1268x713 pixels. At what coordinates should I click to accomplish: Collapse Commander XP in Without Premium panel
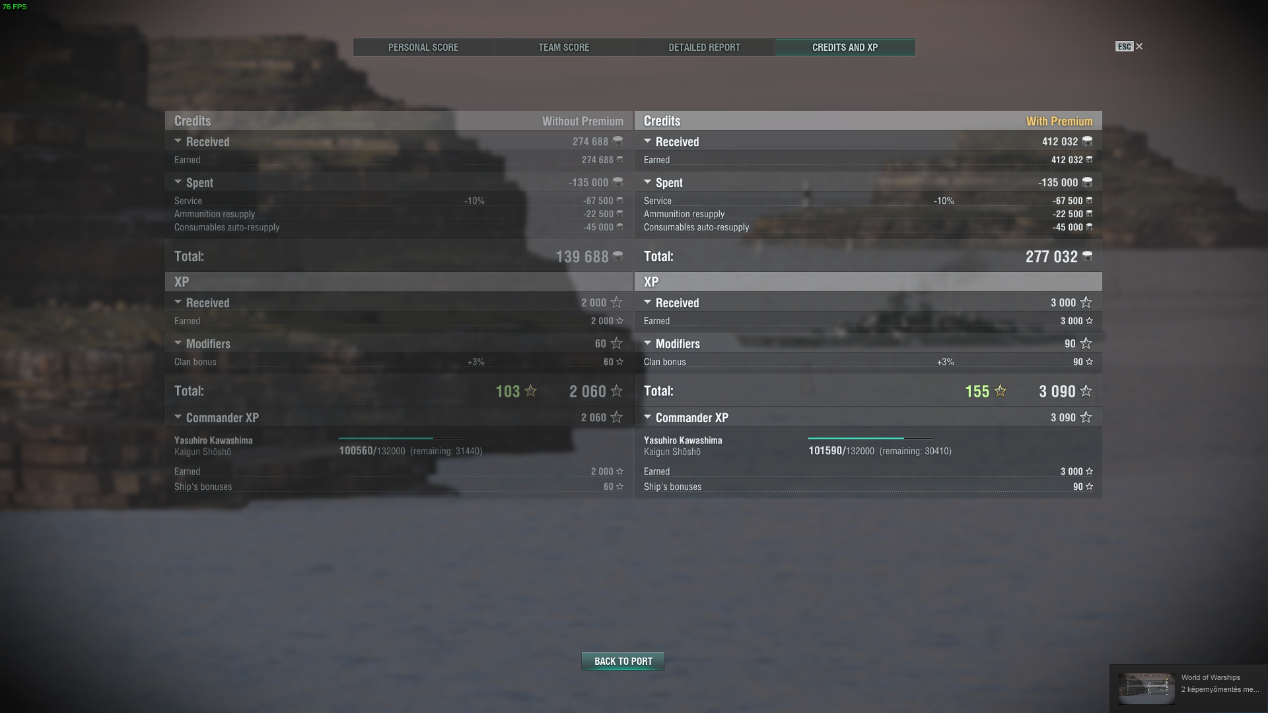click(178, 417)
